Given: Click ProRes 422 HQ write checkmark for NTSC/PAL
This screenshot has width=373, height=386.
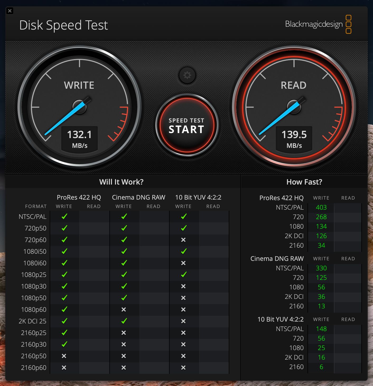Looking at the screenshot, I should pos(64,216).
